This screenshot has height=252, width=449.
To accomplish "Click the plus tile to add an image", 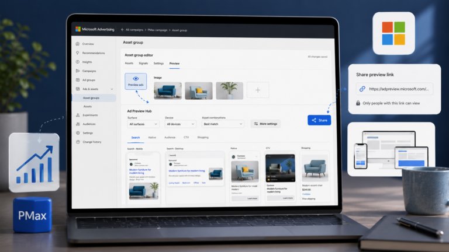I will 258,90.
